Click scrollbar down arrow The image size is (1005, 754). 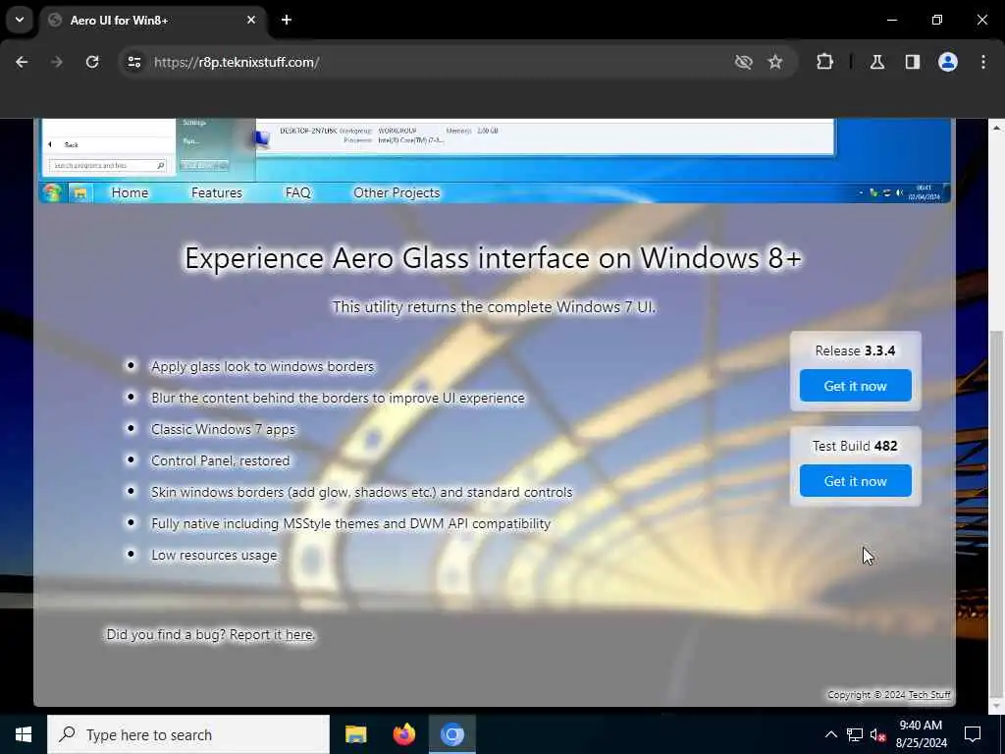[997, 706]
